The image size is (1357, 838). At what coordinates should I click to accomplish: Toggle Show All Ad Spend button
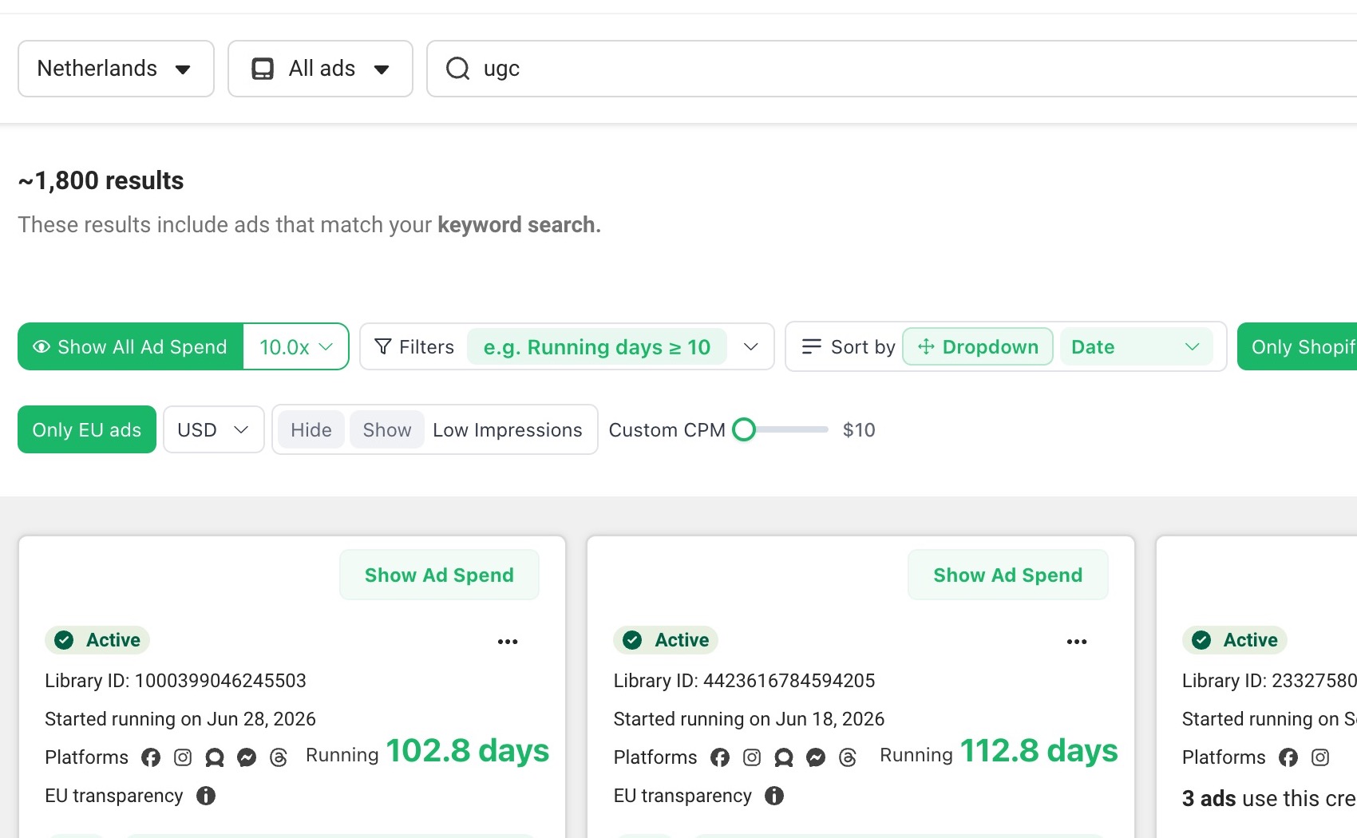click(130, 346)
